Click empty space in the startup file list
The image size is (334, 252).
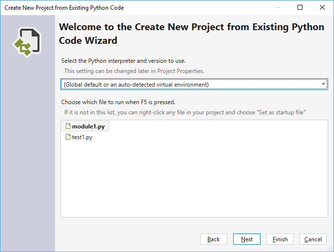pyautogui.click(x=194, y=185)
